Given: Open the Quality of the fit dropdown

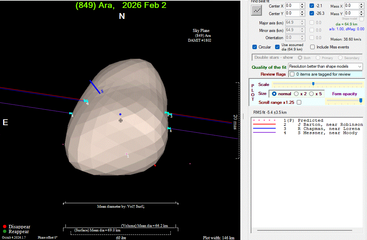Looking at the screenshot, I should coord(325,66).
